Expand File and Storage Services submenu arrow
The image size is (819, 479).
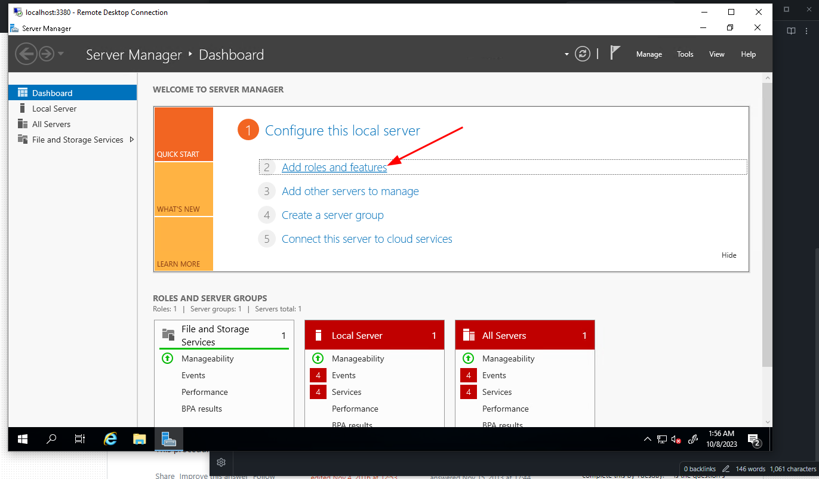pyautogui.click(x=131, y=140)
